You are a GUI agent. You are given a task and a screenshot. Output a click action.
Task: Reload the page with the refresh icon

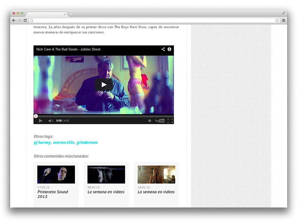pyautogui.click(x=25, y=21)
